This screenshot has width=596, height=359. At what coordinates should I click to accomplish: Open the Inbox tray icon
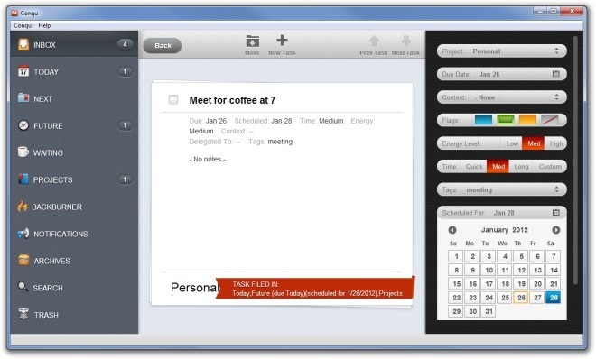23,44
